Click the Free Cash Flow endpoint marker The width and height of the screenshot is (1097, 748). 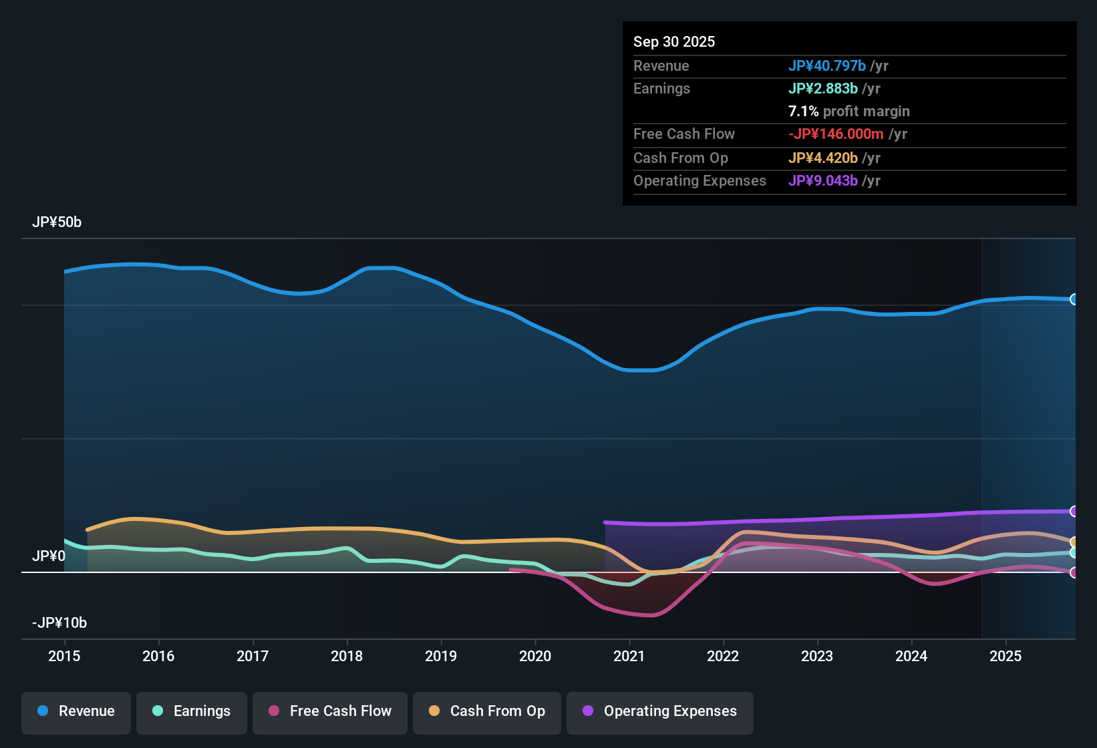coord(1074,572)
